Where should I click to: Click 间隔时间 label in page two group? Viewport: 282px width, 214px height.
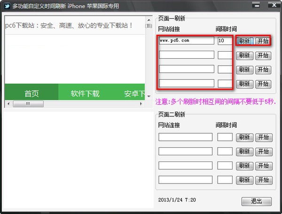(x=226, y=125)
